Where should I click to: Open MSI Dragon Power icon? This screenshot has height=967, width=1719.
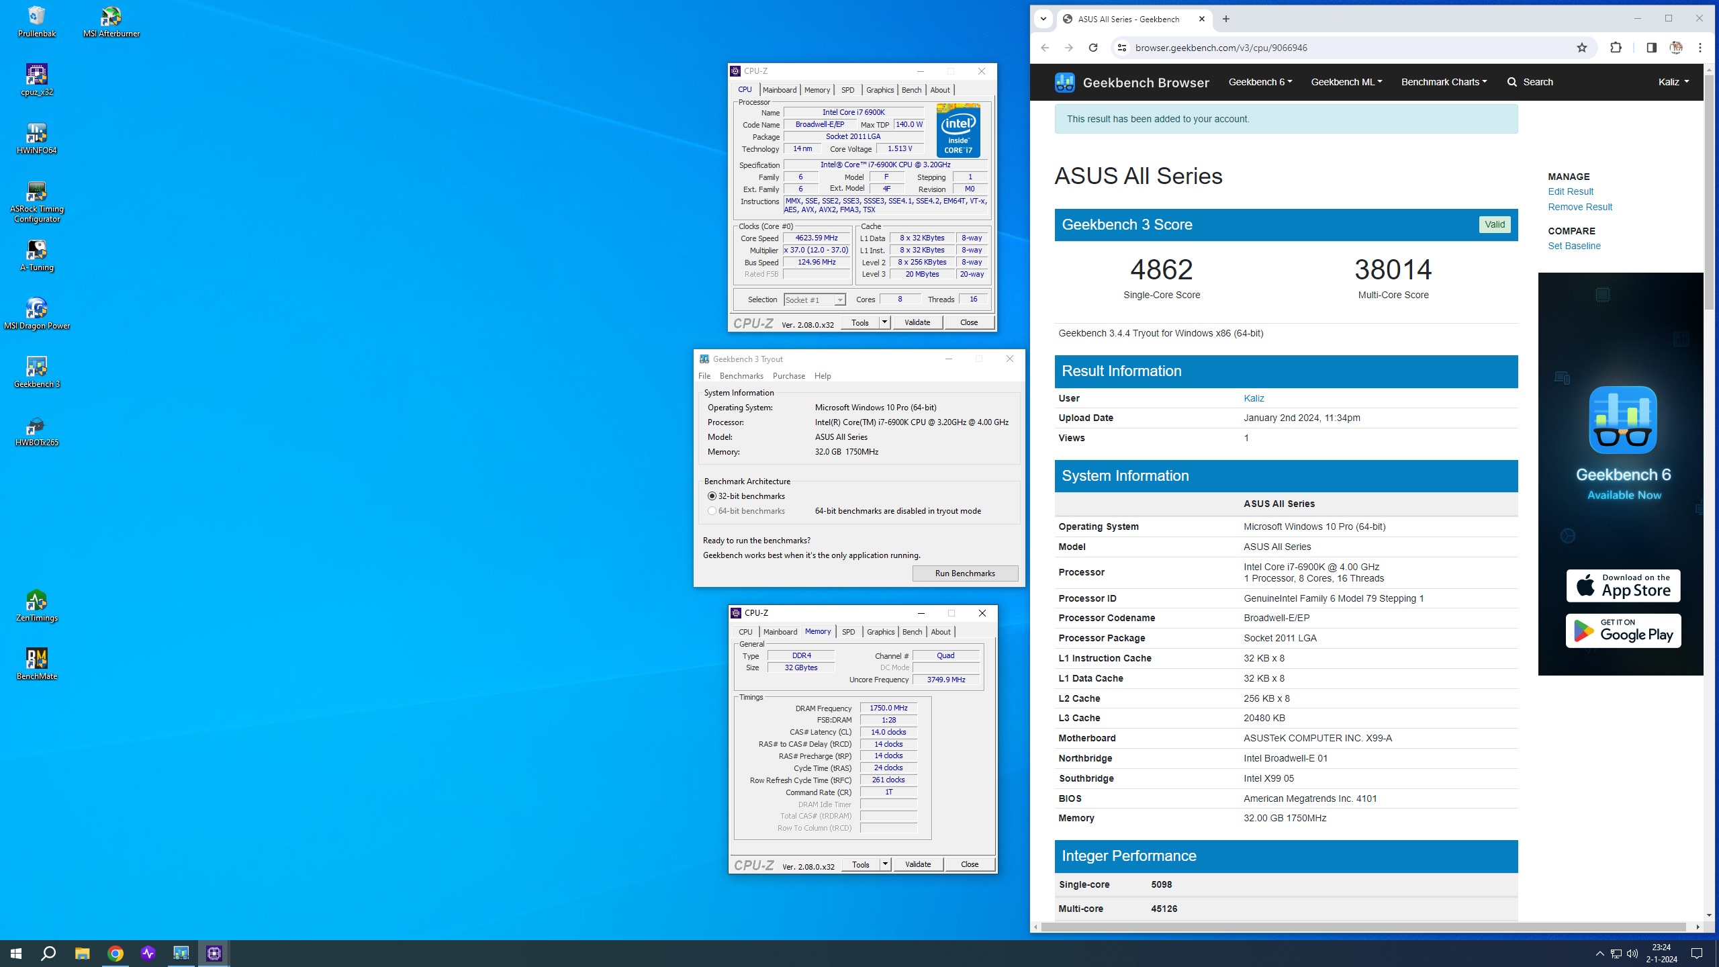[37, 314]
